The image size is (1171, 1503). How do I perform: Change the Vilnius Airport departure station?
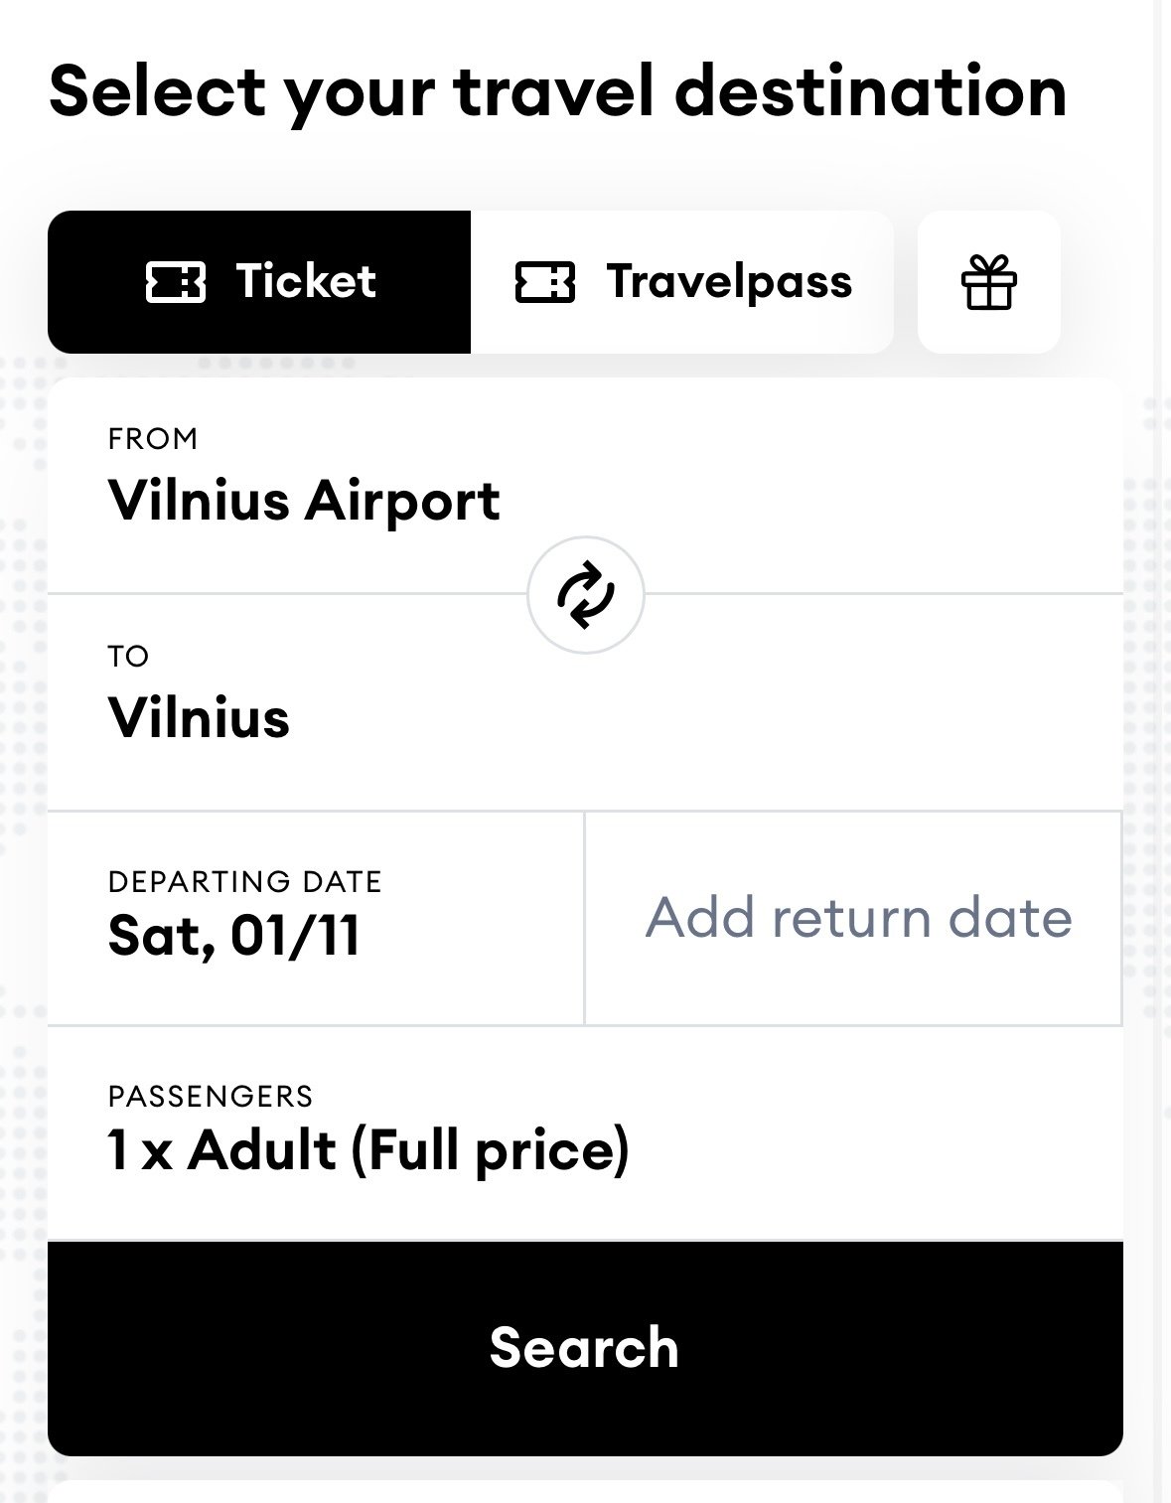(304, 500)
